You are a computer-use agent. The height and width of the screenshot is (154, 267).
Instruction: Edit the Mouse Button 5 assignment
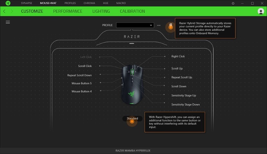[82, 83]
